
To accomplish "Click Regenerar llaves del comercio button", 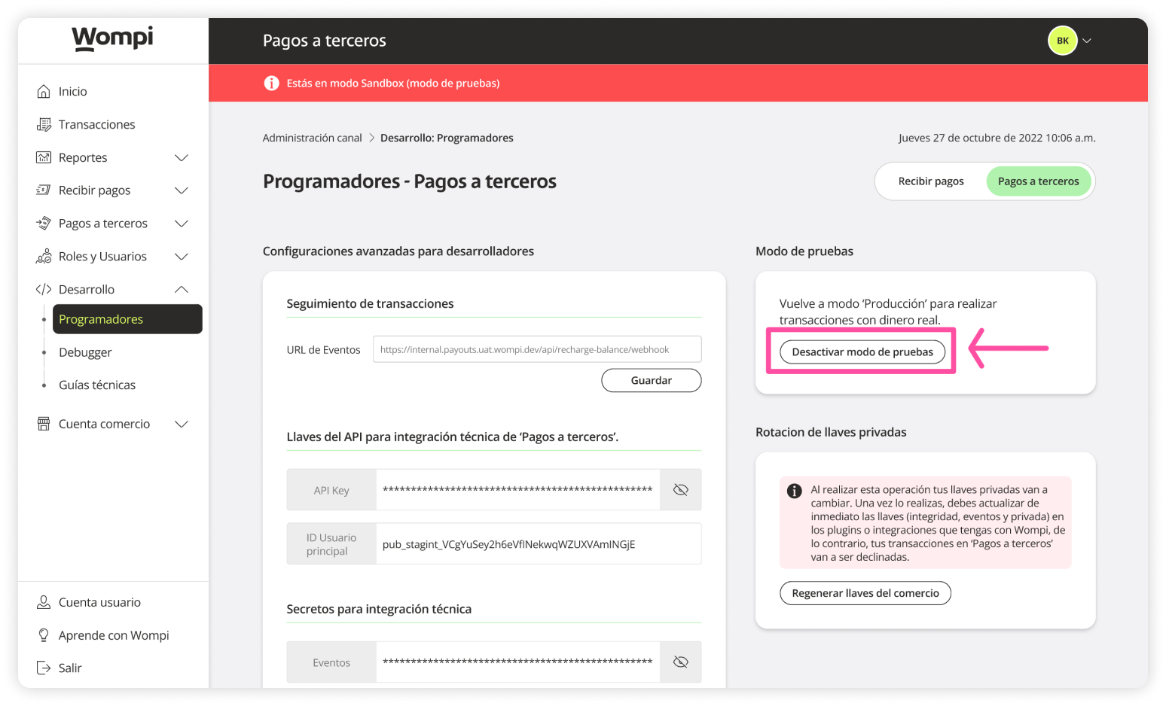I will point(865,593).
